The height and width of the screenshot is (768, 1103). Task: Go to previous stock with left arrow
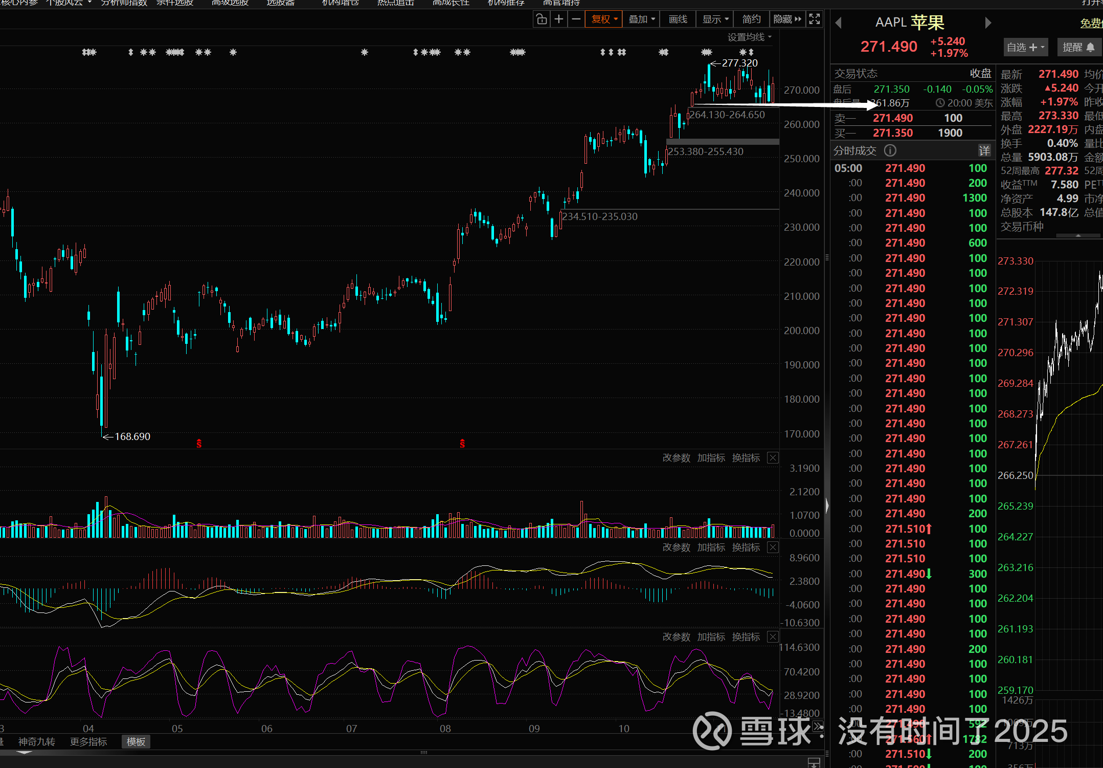[x=838, y=23]
